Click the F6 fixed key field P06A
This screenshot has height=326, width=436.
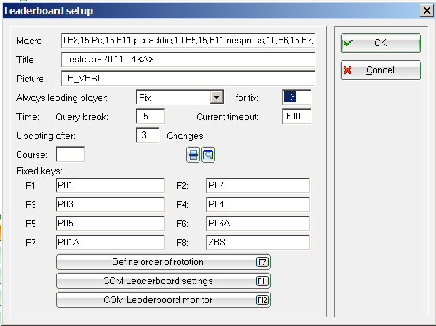(258, 224)
